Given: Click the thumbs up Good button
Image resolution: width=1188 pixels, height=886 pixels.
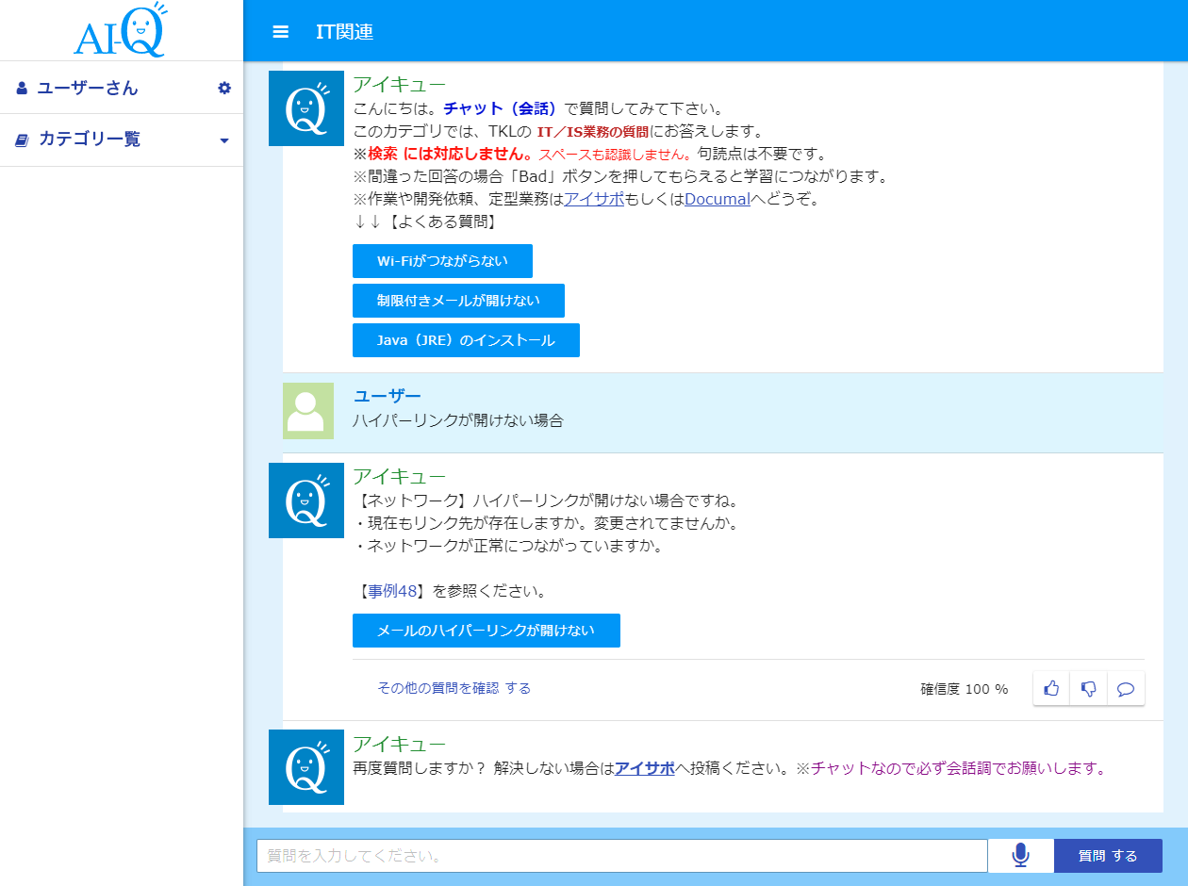Looking at the screenshot, I should pos(1051,688).
